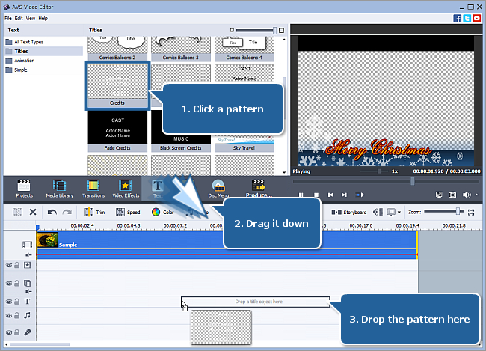Set largest thumbnail size icon
This screenshot has height=351, width=486.
281,30
